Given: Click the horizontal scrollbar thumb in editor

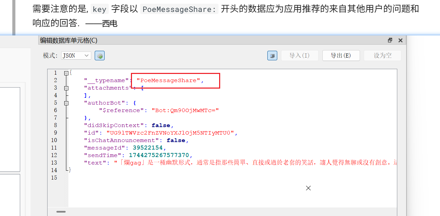Looking at the screenshot, I should [61, 212].
